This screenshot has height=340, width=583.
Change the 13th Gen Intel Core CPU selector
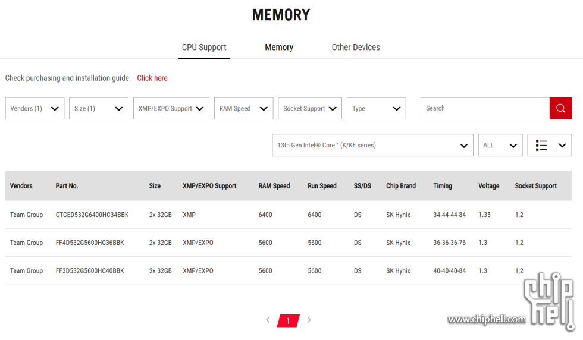[x=372, y=145]
